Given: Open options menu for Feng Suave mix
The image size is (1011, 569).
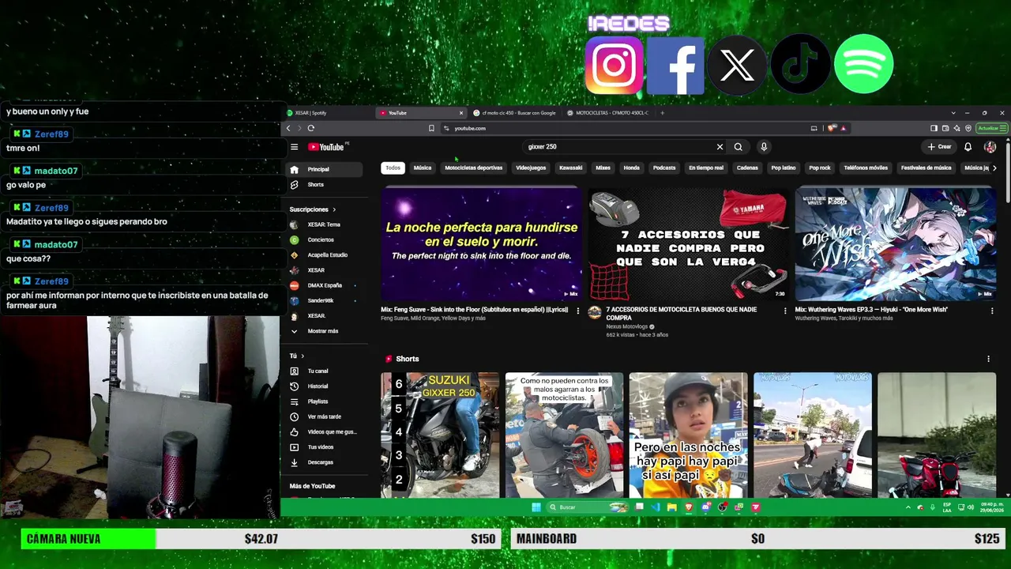Looking at the screenshot, I should (x=577, y=311).
